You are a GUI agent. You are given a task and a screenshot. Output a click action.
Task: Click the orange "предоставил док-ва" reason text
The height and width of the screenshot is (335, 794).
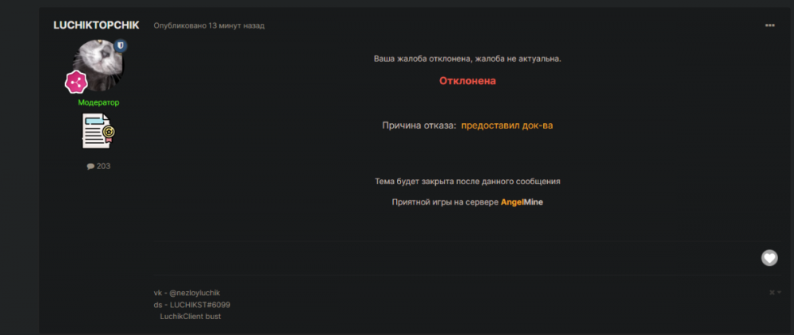[507, 125]
